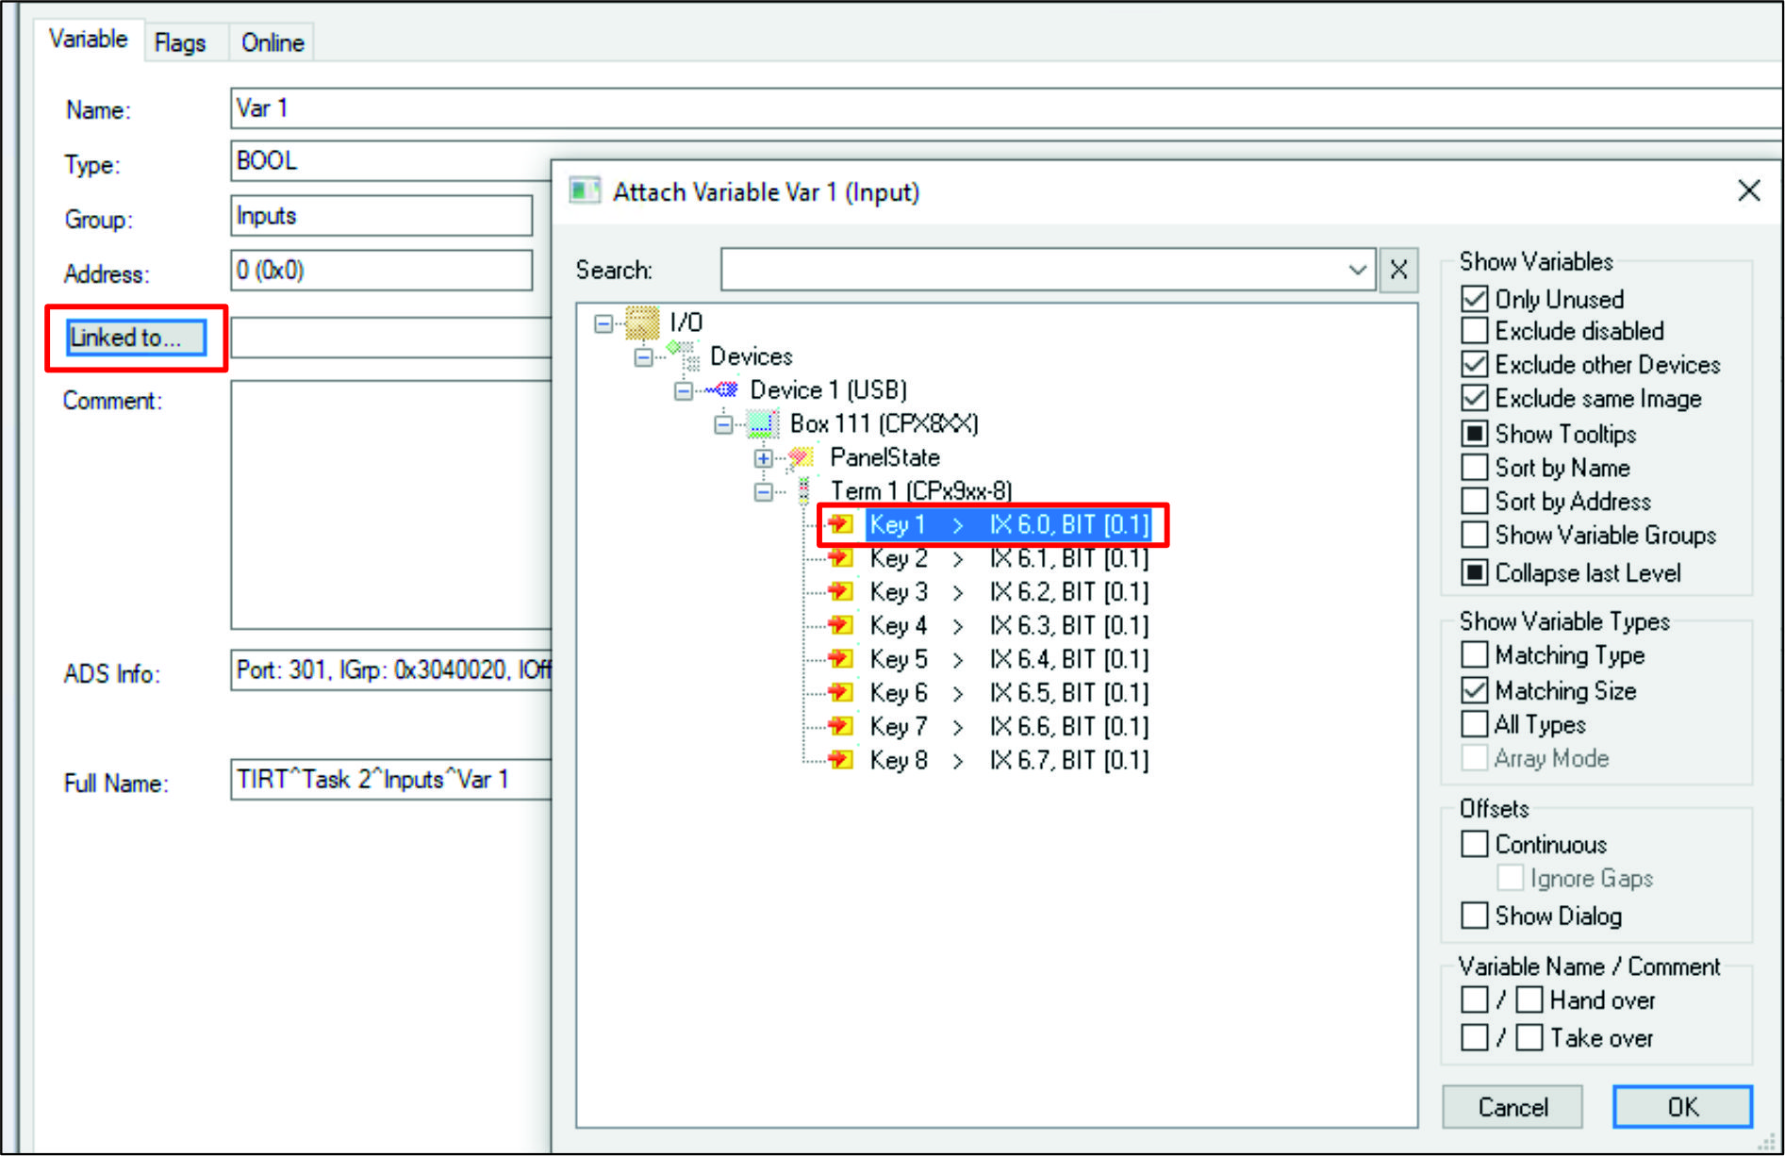Click the Key 6 input variable icon
1785x1156 pixels.
[839, 693]
